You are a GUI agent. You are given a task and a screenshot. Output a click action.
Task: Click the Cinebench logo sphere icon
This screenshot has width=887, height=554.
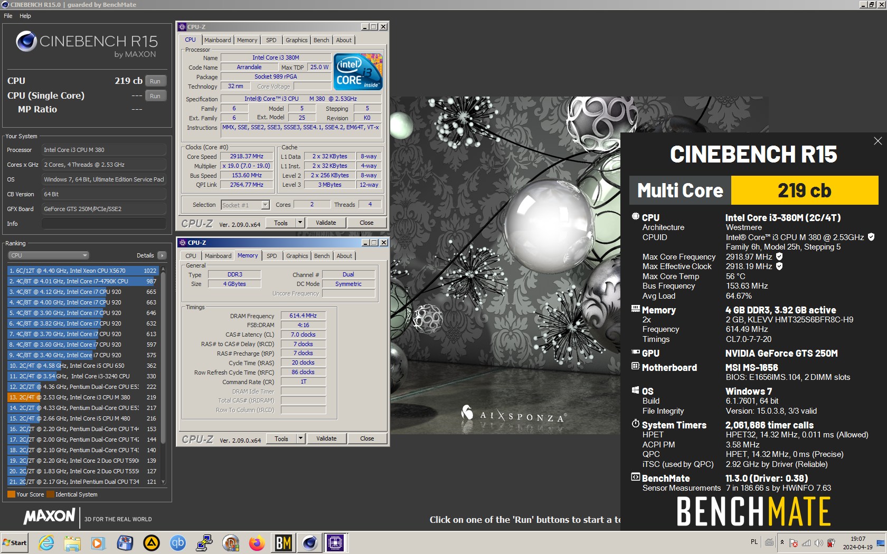point(26,41)
